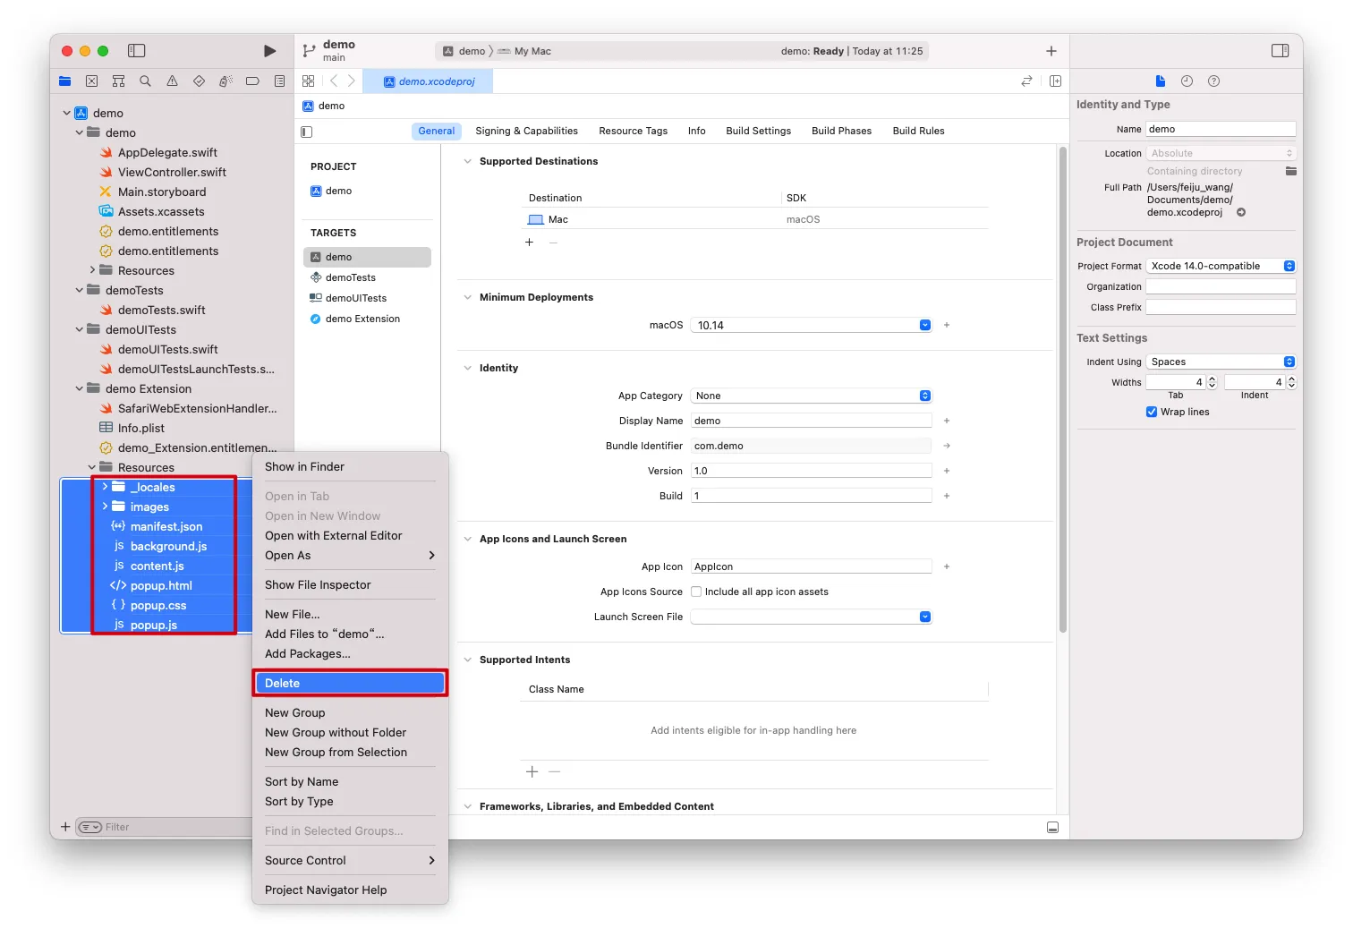Click the My Mac run destination
The width and height of the screenshot is (1353, 928).
(525, 51)
